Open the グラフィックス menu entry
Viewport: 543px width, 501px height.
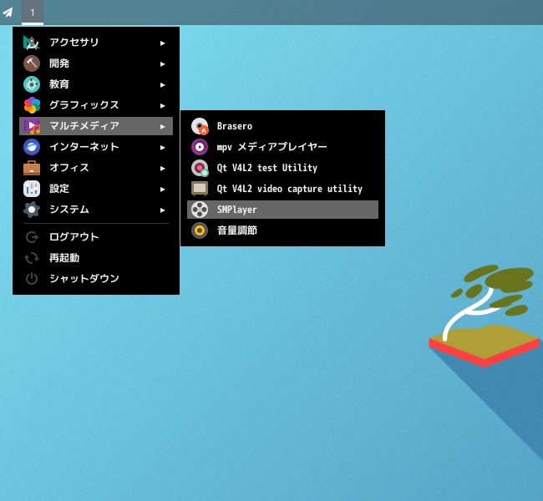(96, 105)
